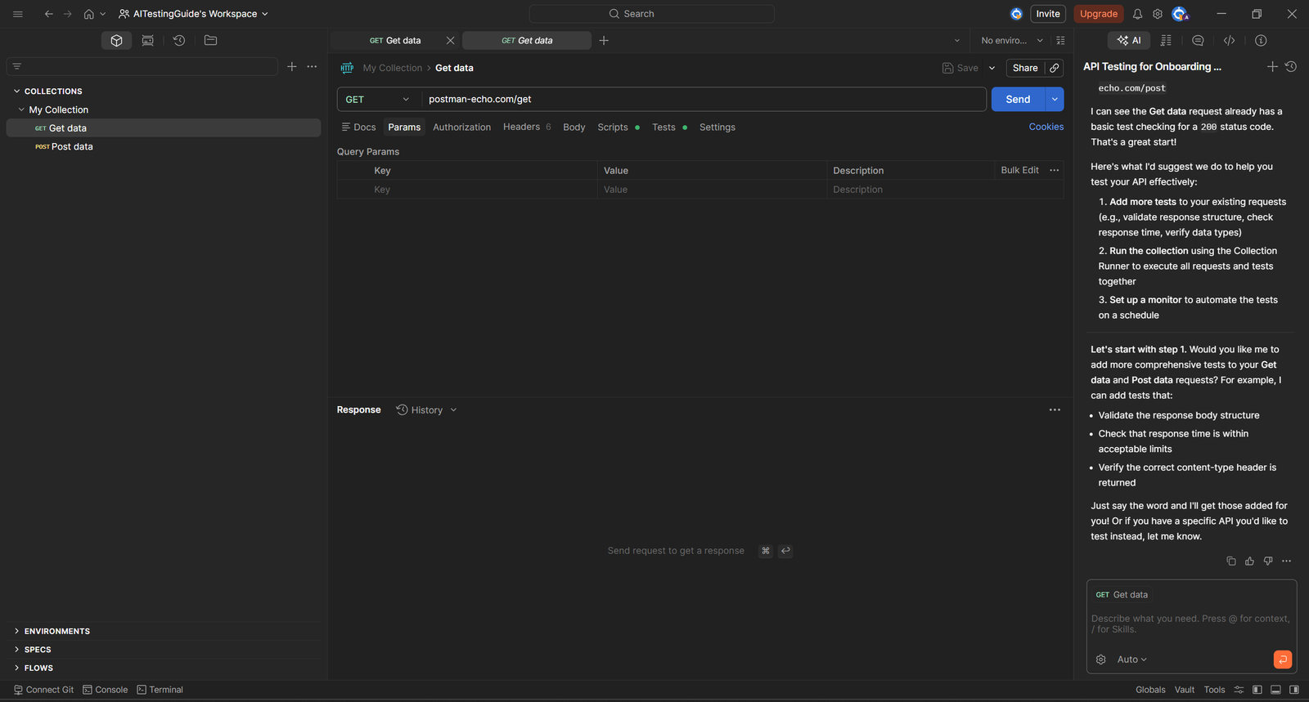Click the blue Send button
This screenshot has height=702, width=1309.
point(1017,99)
